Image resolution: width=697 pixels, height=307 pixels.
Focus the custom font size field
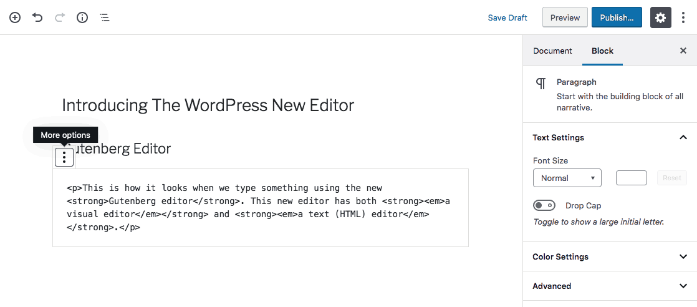[631, 178]
